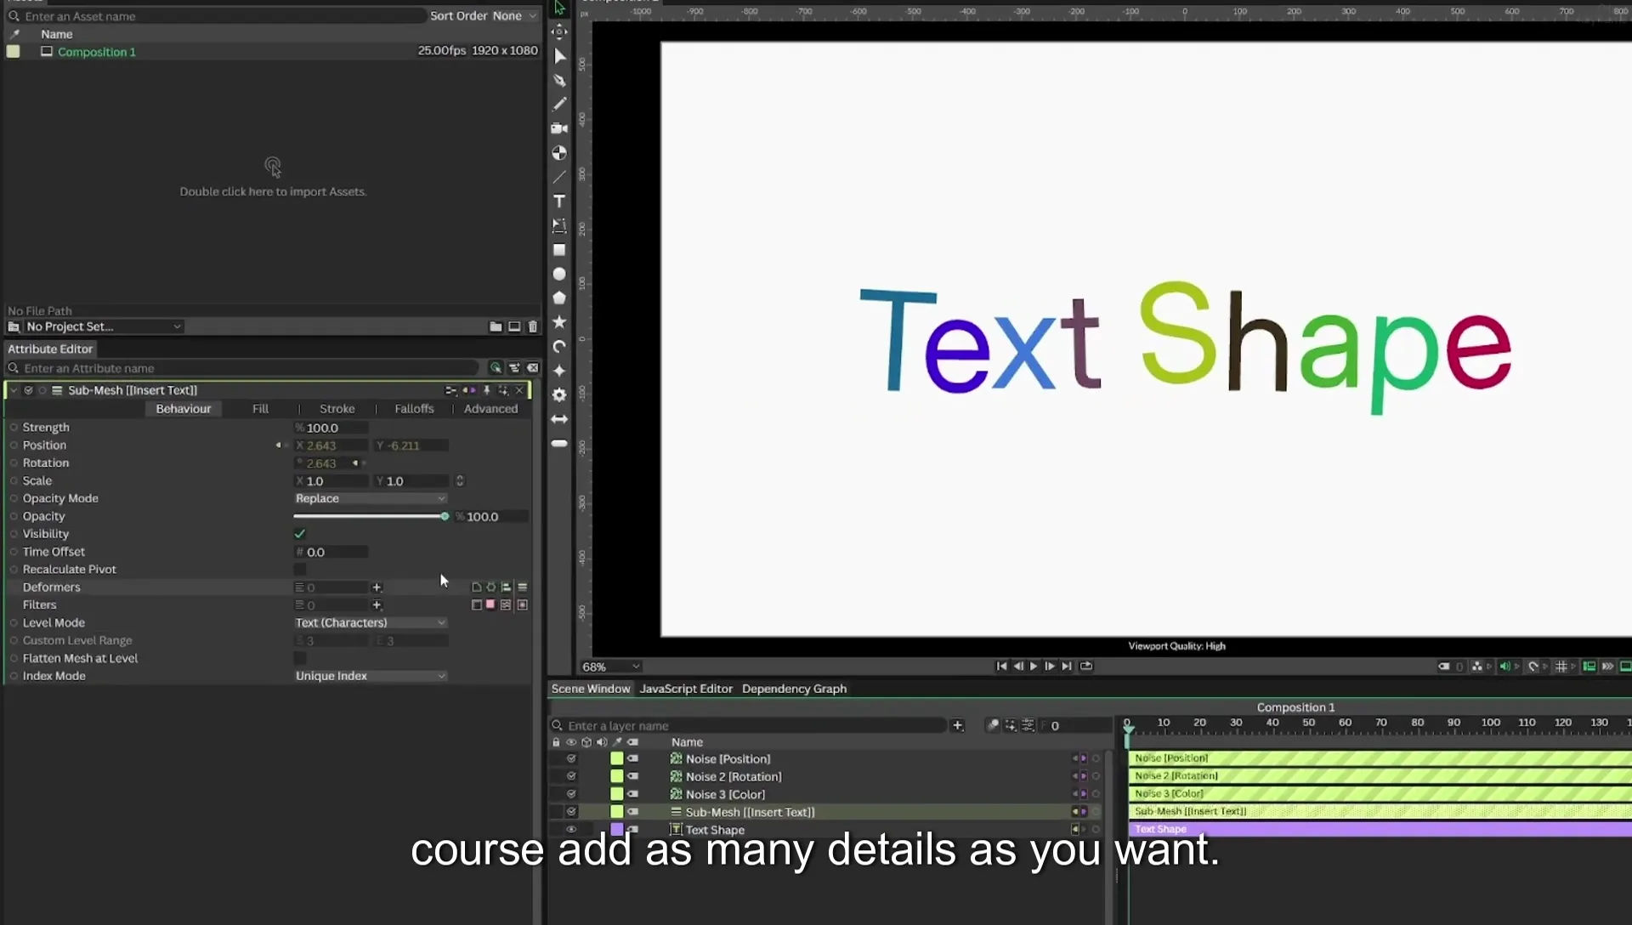This screenshot has height=925, width=1632.
Task: Choose the Cog shape tool
Action: [559, 394]
